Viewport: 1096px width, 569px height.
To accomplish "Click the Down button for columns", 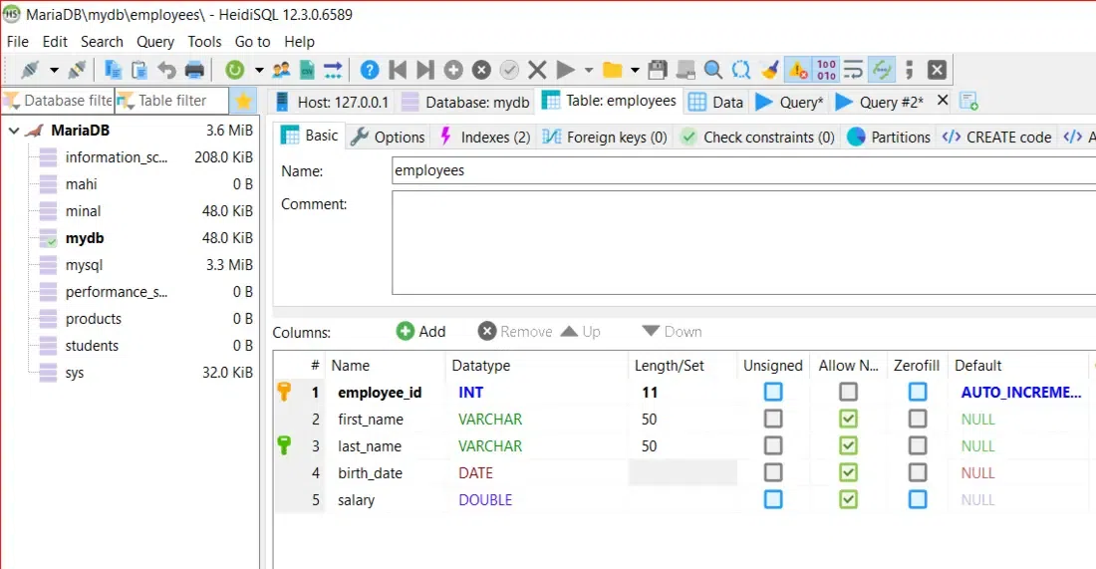I will 672,331.
